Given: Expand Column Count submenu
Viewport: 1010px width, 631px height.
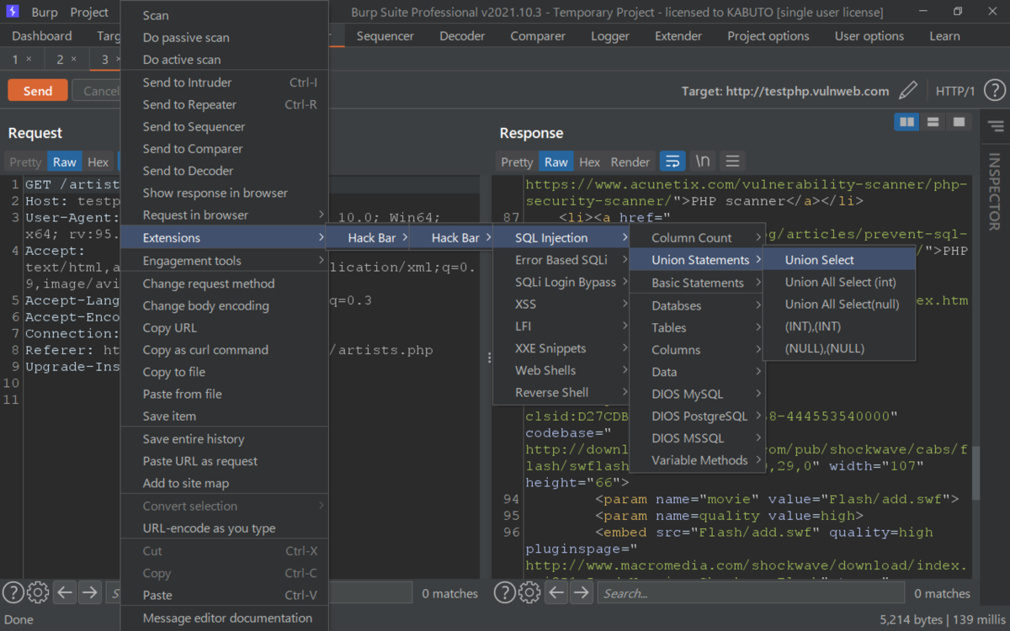Looking at the screenshot, I should (697, 238).
